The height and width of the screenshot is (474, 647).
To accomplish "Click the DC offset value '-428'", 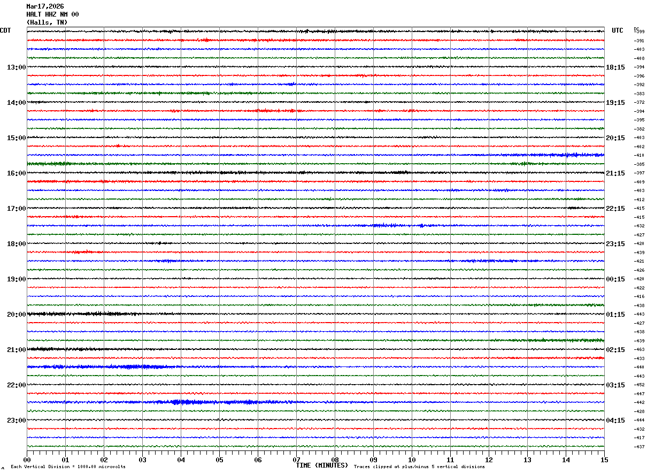I will coord(639,411).
